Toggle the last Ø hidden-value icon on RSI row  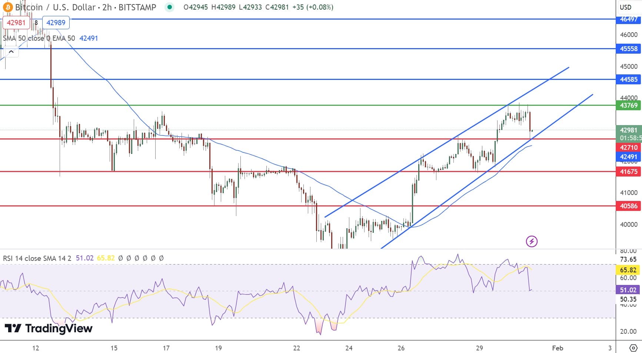(x=161, y=258)
